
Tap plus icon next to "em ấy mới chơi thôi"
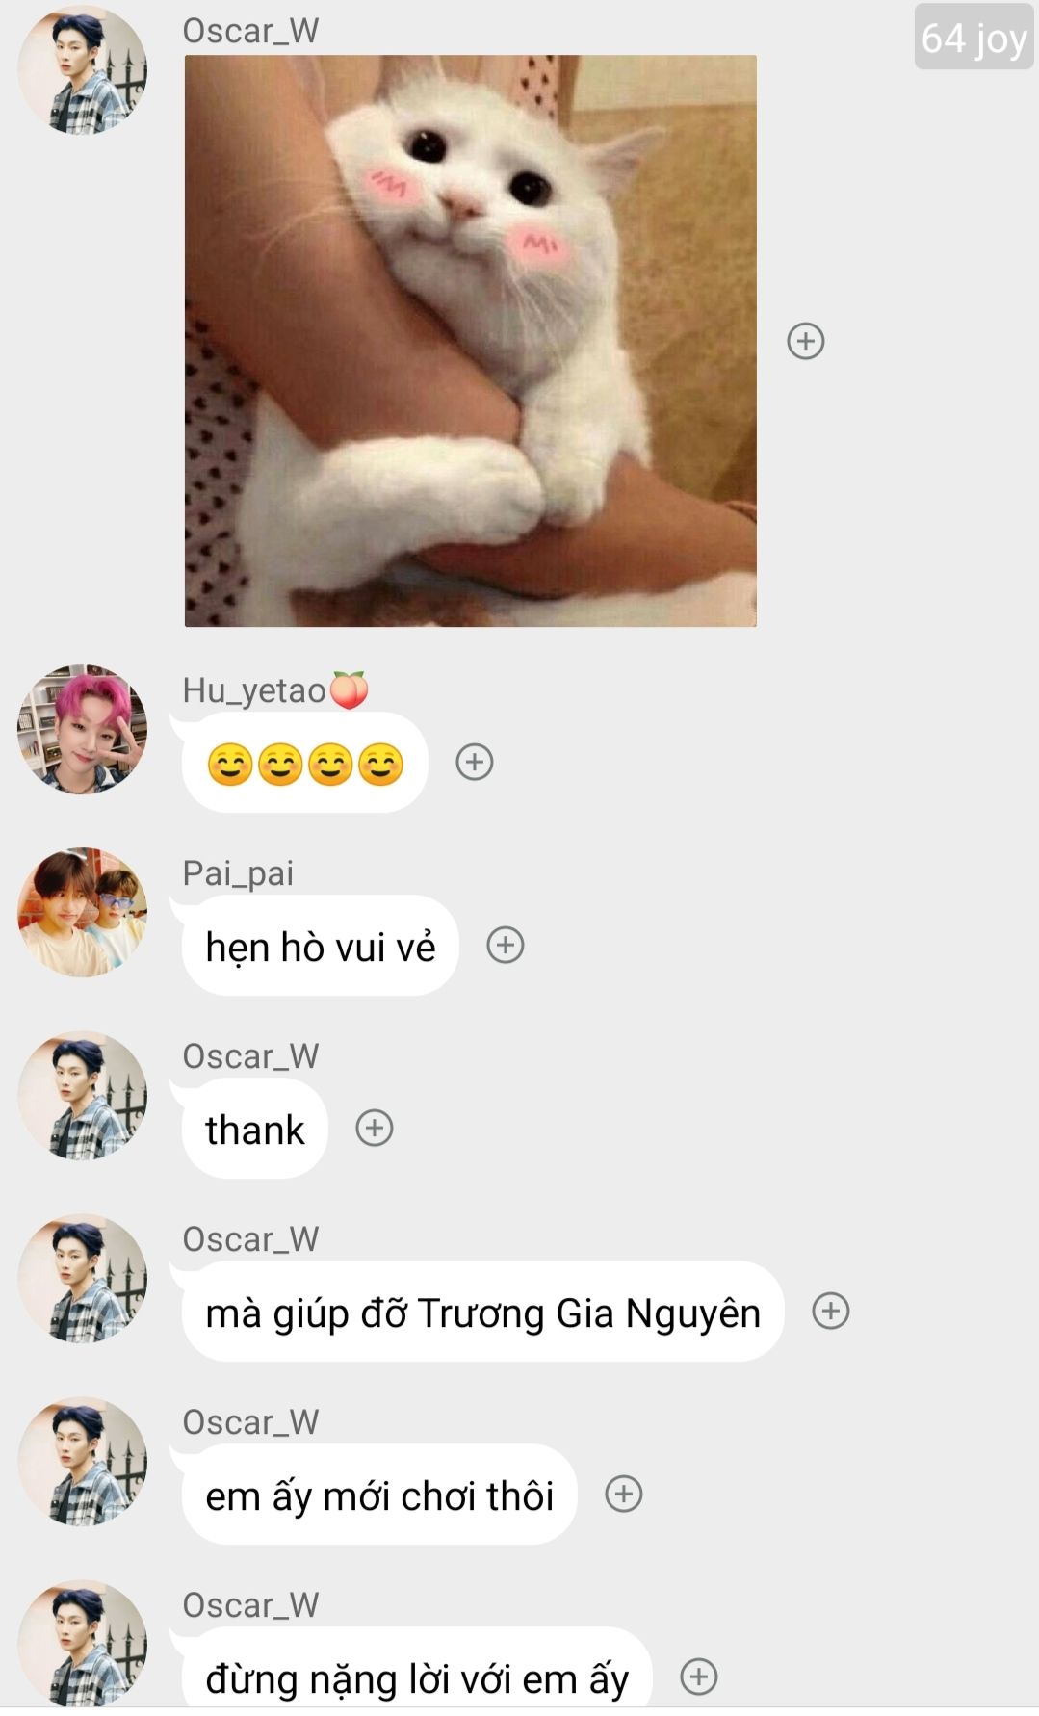(x=624, y=1494)
